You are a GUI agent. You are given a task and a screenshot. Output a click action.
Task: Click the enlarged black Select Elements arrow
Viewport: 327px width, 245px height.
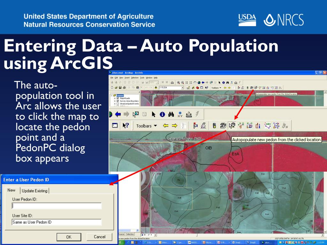154,114
